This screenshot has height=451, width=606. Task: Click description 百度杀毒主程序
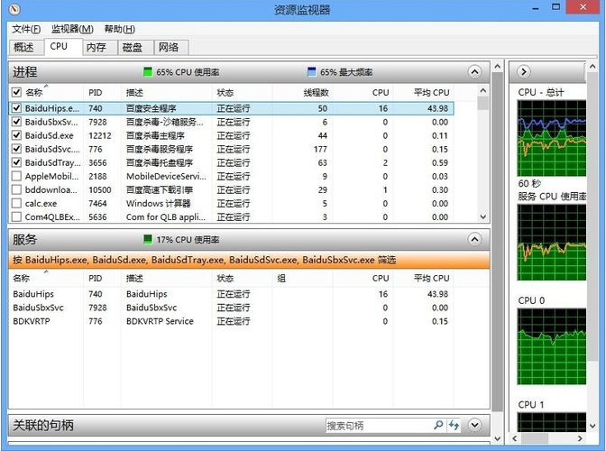[155, 135]
